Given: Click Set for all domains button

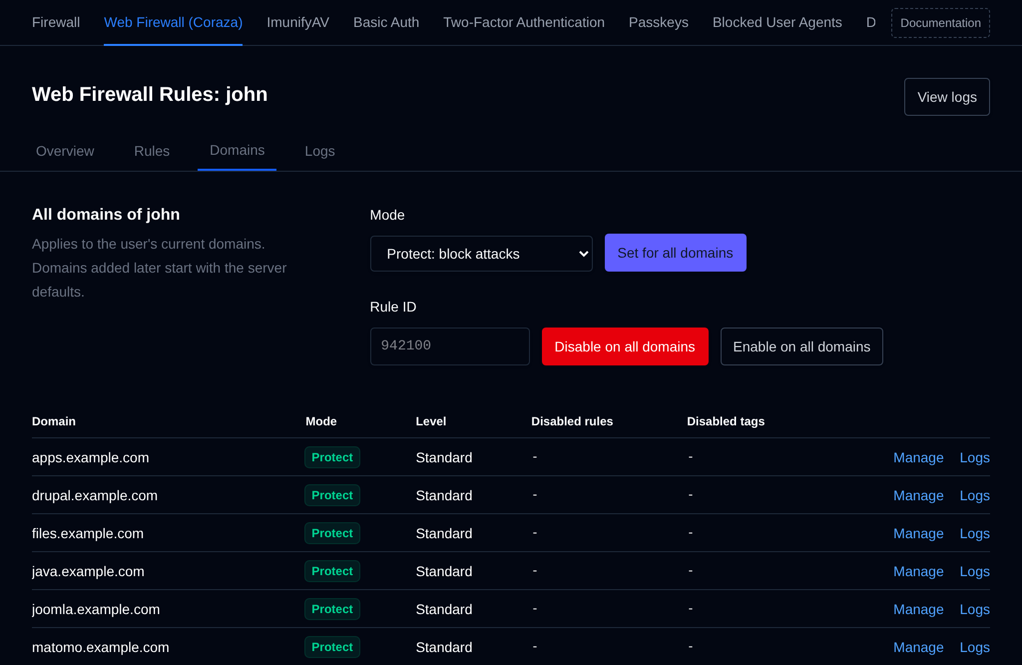Looking at the screenshot, I should 676,253.
